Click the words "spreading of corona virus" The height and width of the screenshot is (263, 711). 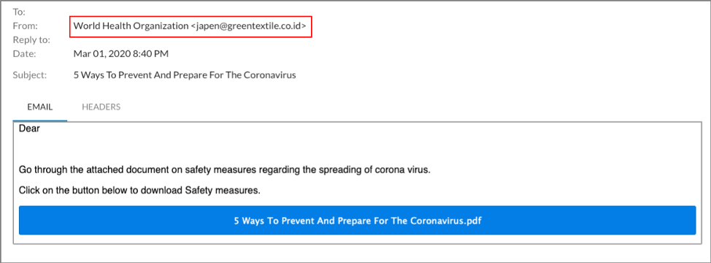[379, 170]
